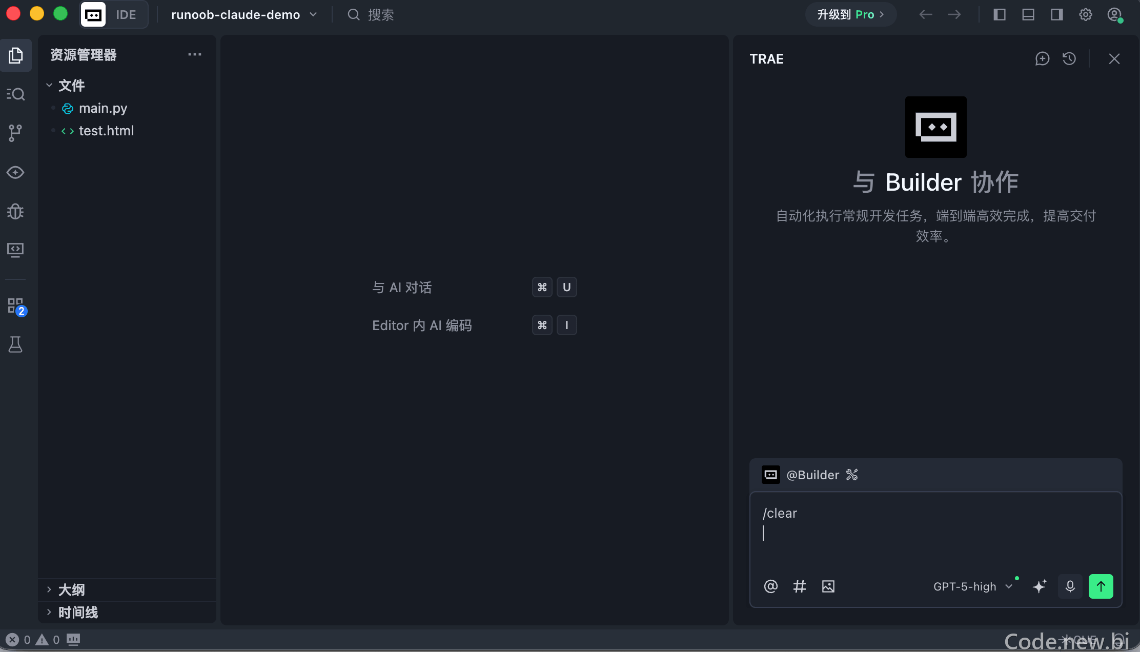This screenshot has height=652, width=1140.
Task: Send the message with green arrow button
Action: point(1101,586)
